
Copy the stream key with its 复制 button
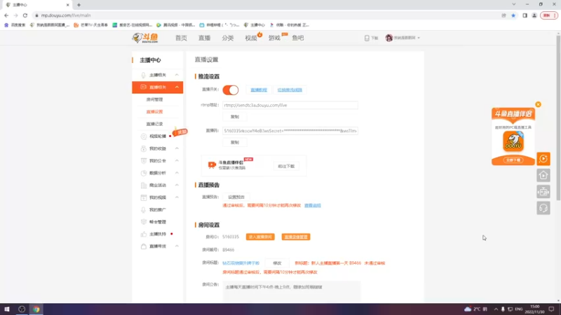tap(235, 143)
